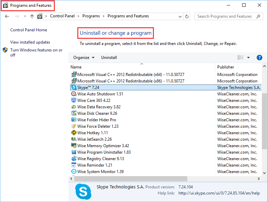Screen dimensions: 268x202
Task: Click the vertical scrollbar up arrow
Action: click(264, 66)
